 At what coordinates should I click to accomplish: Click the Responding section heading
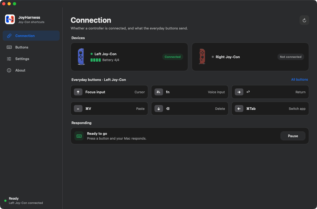point(81,123)
